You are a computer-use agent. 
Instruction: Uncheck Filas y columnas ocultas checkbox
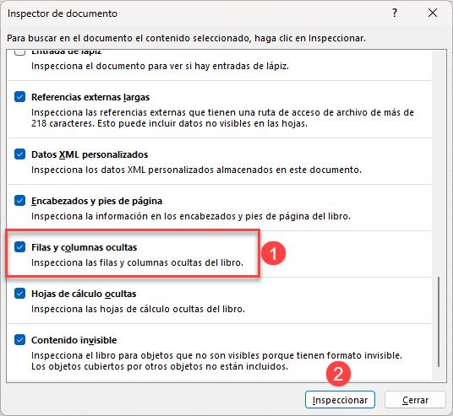pos(19,247)
